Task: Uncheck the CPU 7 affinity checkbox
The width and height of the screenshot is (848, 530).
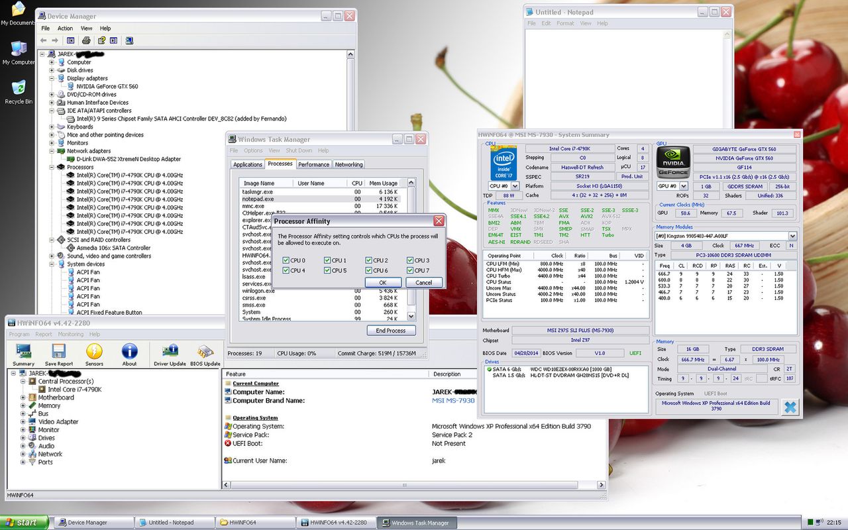Action: (410, 270)
